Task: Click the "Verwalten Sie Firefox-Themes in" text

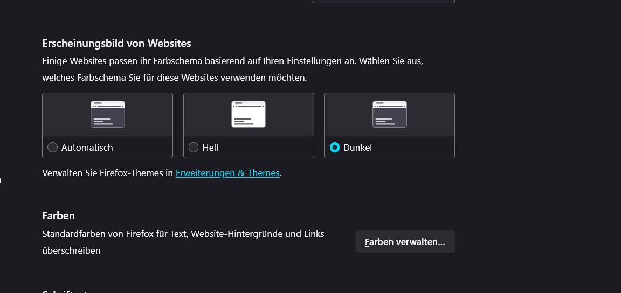Action: click(108, 173)
